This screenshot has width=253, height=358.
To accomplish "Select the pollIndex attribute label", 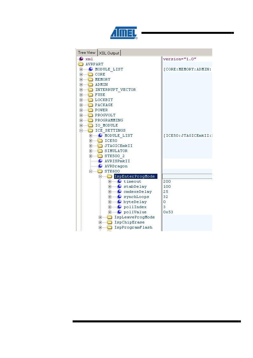I will pos(135,207).
